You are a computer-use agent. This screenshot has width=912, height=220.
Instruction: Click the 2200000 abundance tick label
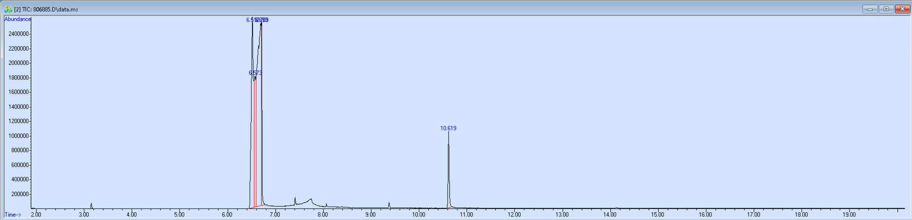(x=19, y=48)
